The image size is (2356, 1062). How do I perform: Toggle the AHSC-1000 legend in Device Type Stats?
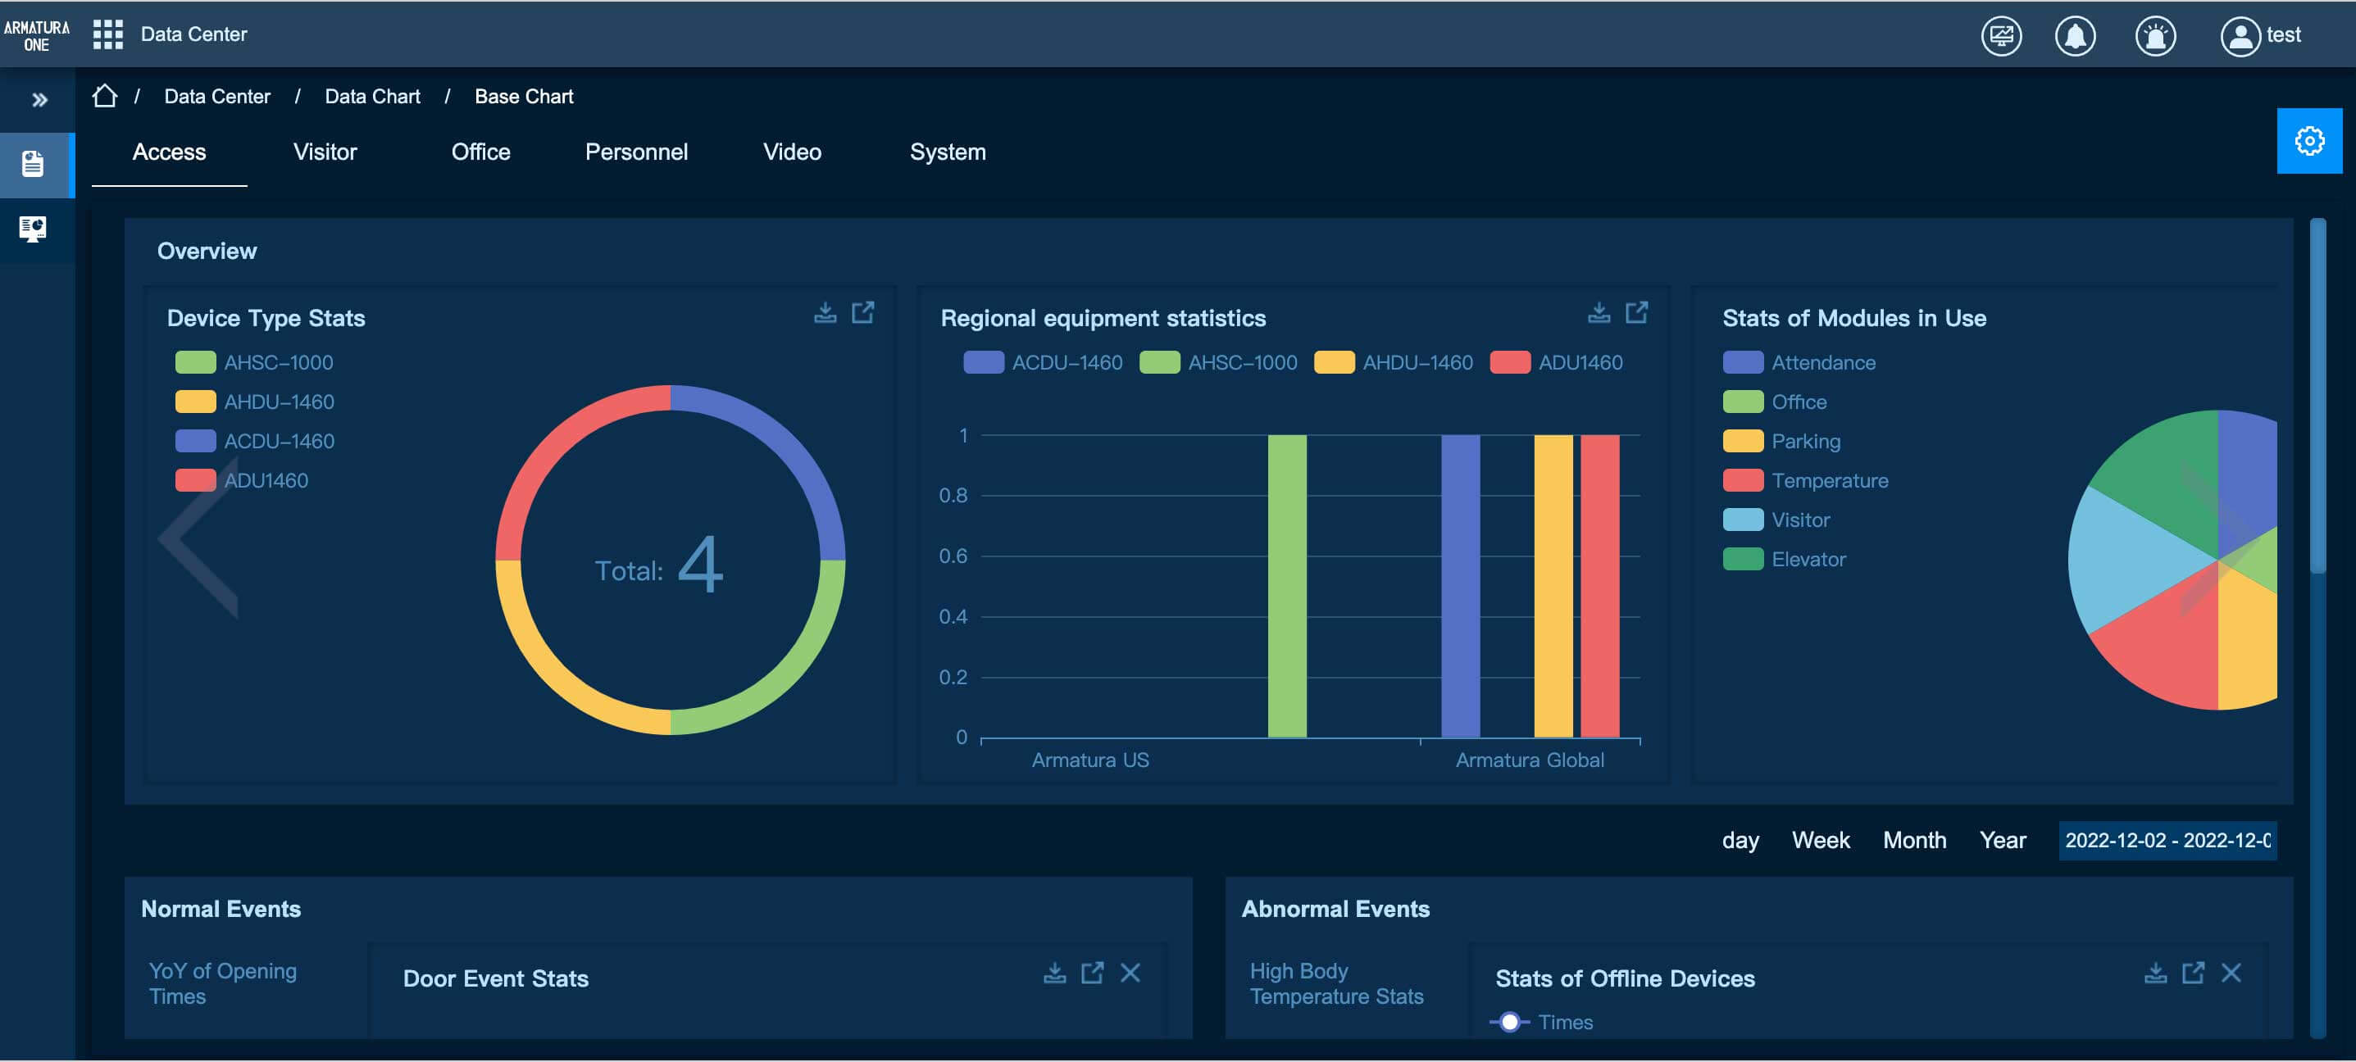(x=254, y=363)
